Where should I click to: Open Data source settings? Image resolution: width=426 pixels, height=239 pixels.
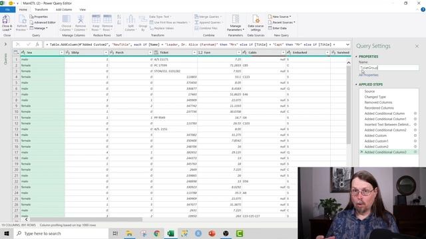click(256, 23)
